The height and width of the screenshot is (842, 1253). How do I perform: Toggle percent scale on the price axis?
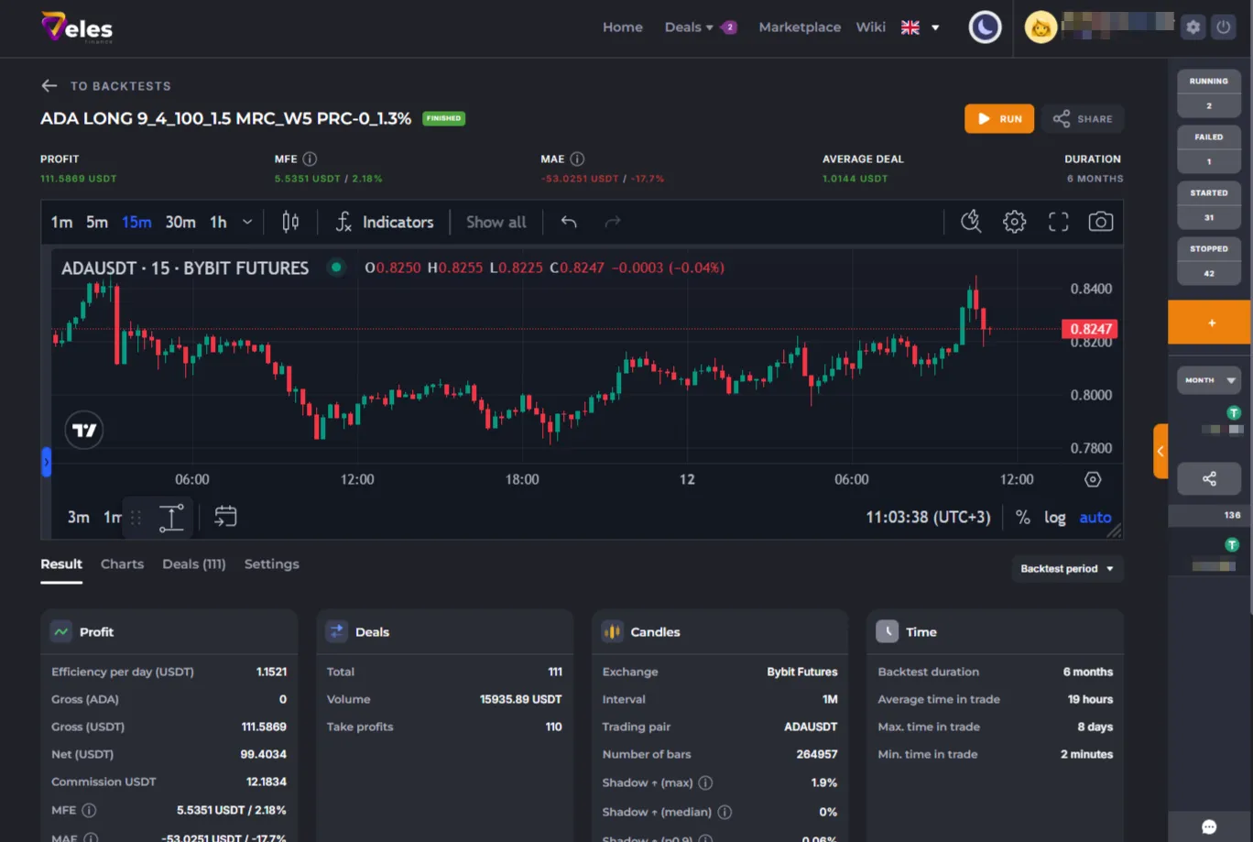pos(1023,517)
